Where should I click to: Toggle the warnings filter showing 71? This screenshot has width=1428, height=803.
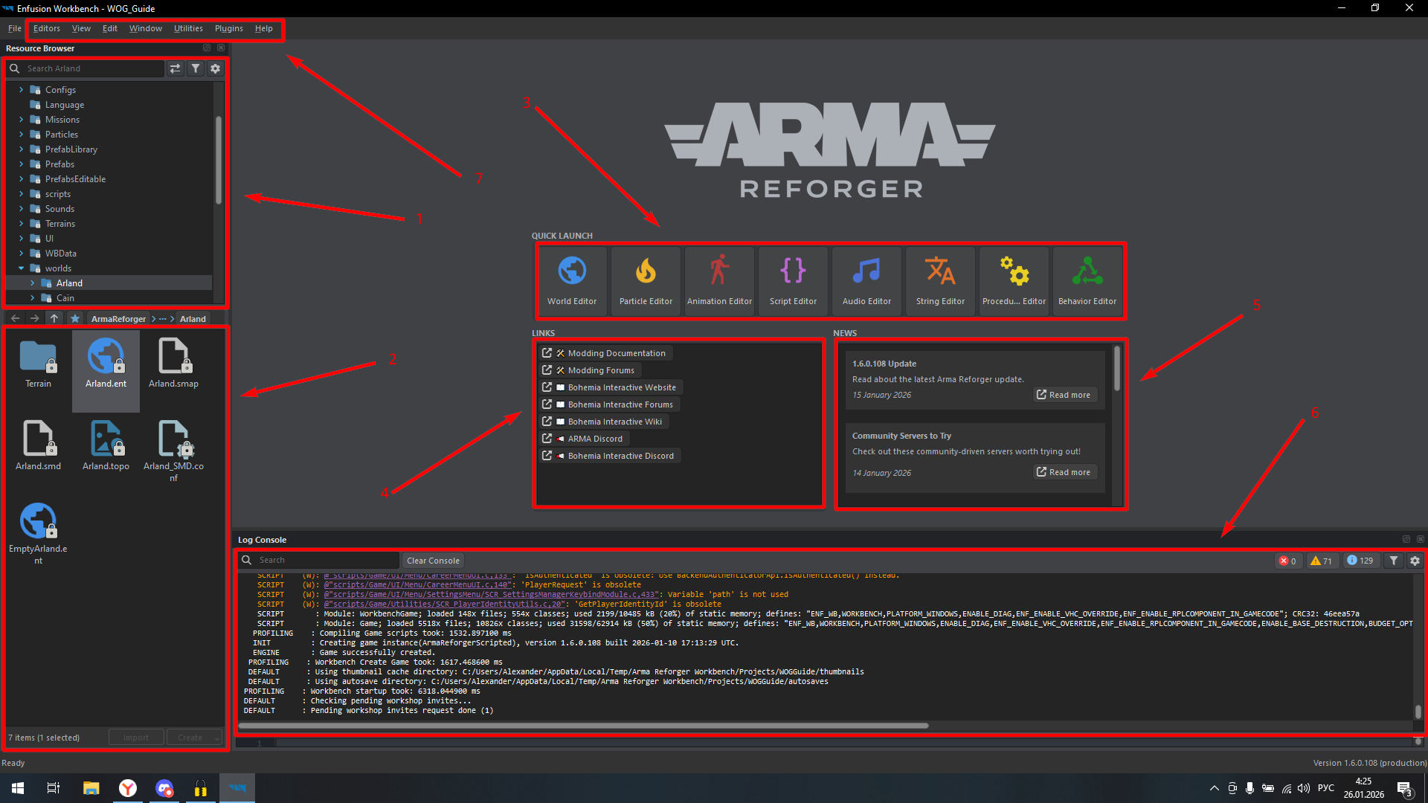[1322, 561]
